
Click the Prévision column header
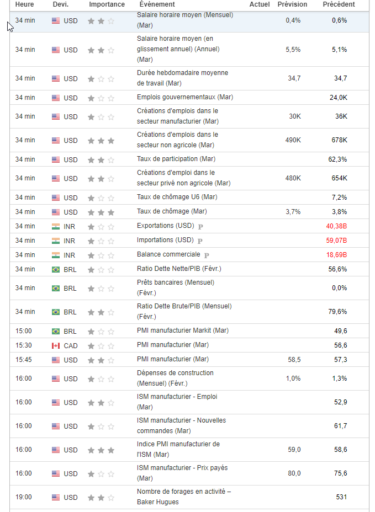292,4
